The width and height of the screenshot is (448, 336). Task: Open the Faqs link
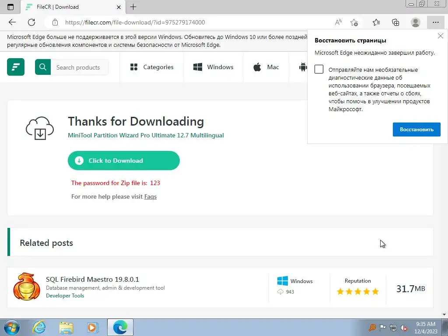[150, 196]
